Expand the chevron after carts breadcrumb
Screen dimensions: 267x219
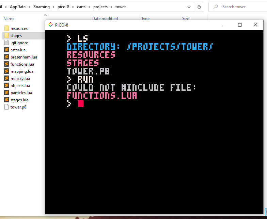(x=89, y=7)
